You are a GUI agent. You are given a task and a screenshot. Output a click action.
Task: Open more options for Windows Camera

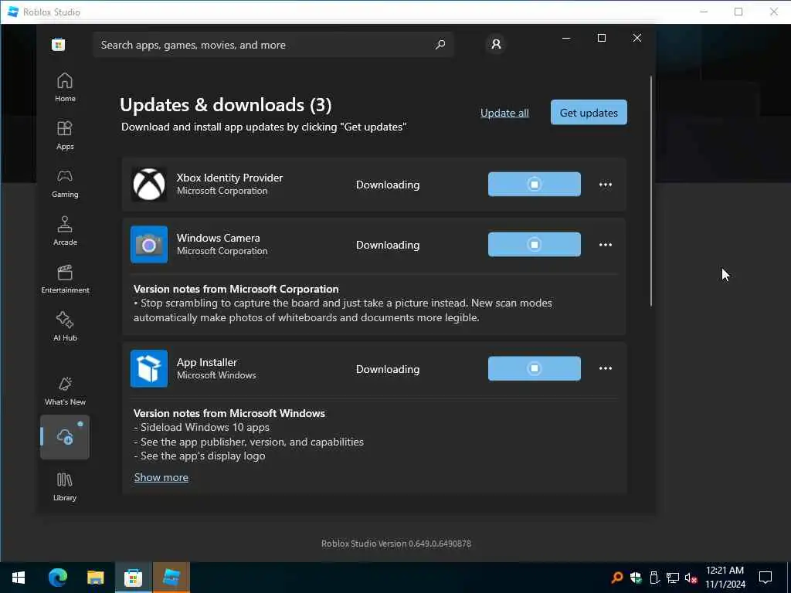tap(606, 245)
